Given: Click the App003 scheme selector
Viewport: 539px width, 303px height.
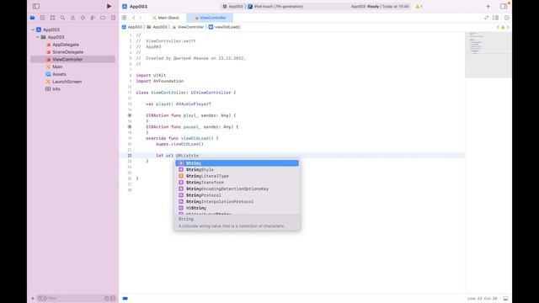Looking at the screenshot, I should (x=233, y=7).
